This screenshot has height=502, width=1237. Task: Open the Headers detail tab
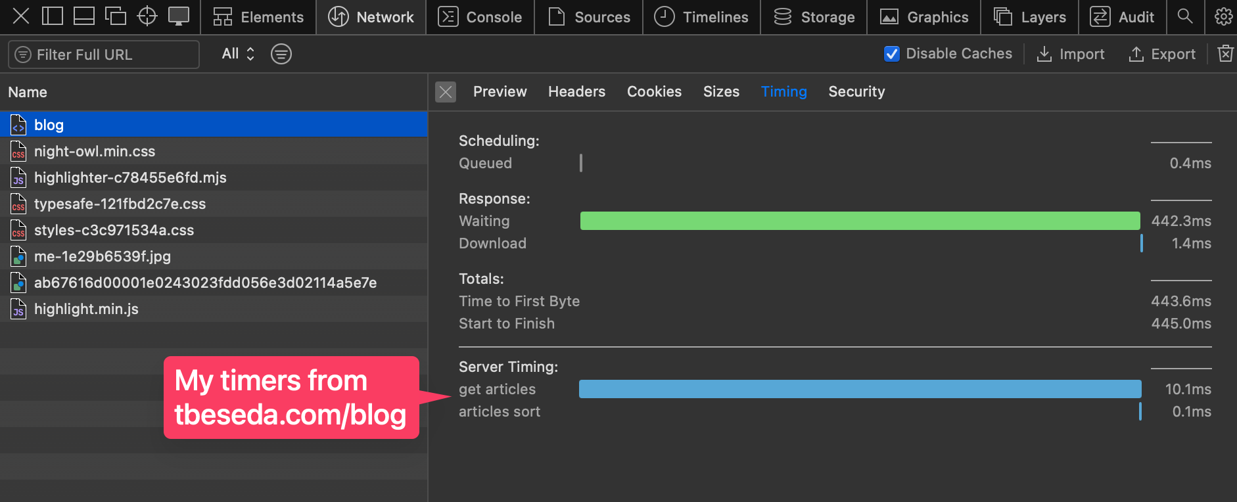coord(576,91)
